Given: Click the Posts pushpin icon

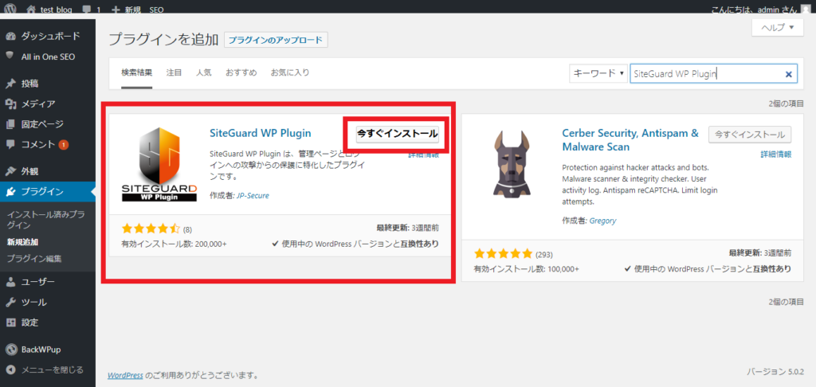Looking at the screenshot, I should (x=10, y=84).
